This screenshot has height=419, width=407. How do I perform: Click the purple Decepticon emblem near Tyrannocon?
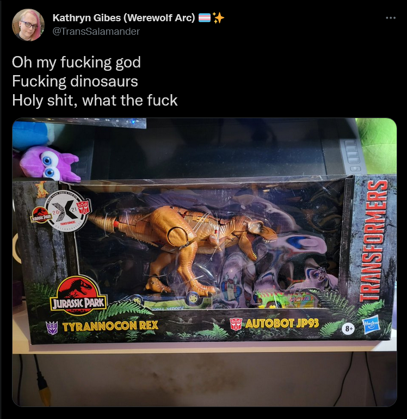tap(52, 328)
